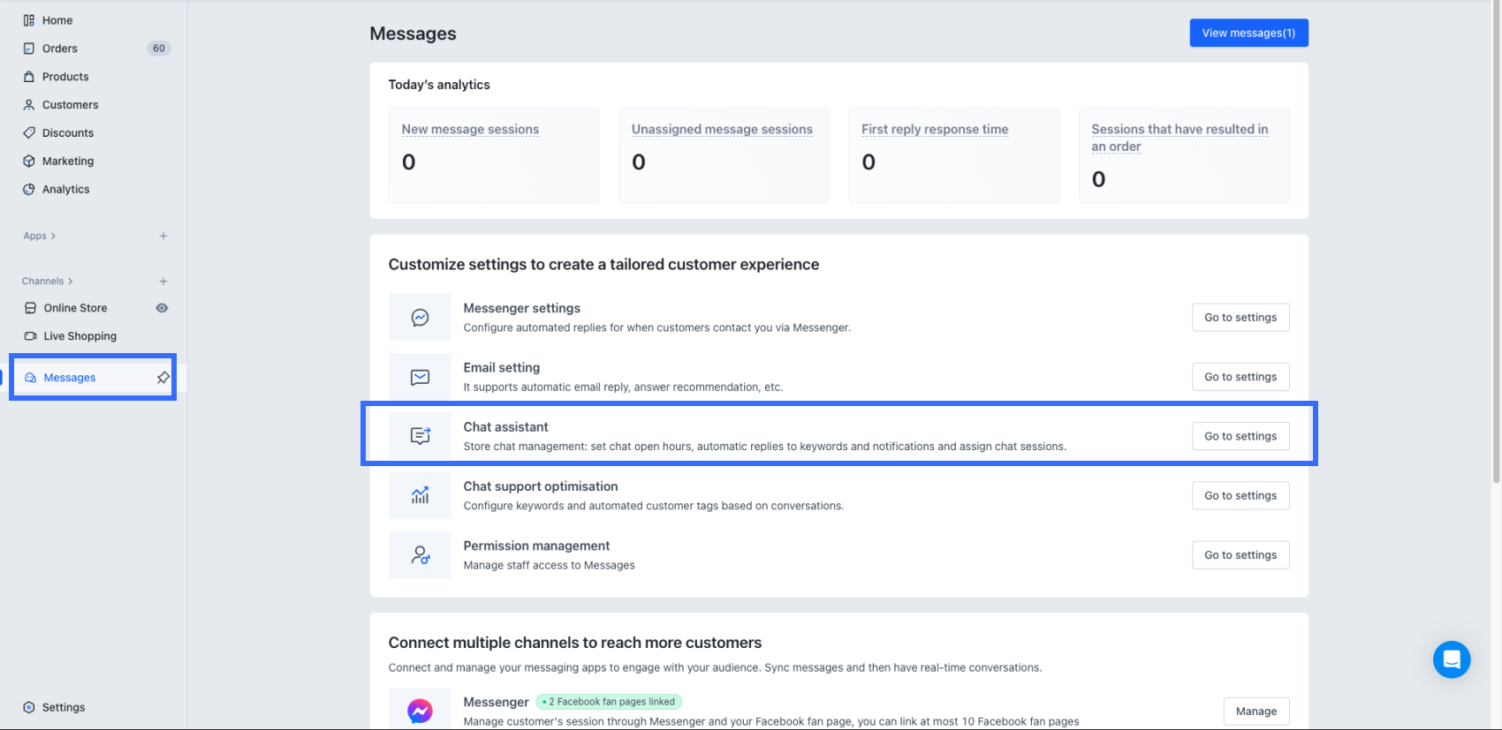Click the Permission management person icon
Viewport: 1502px width, 730px height.
(x=420, y=555)
